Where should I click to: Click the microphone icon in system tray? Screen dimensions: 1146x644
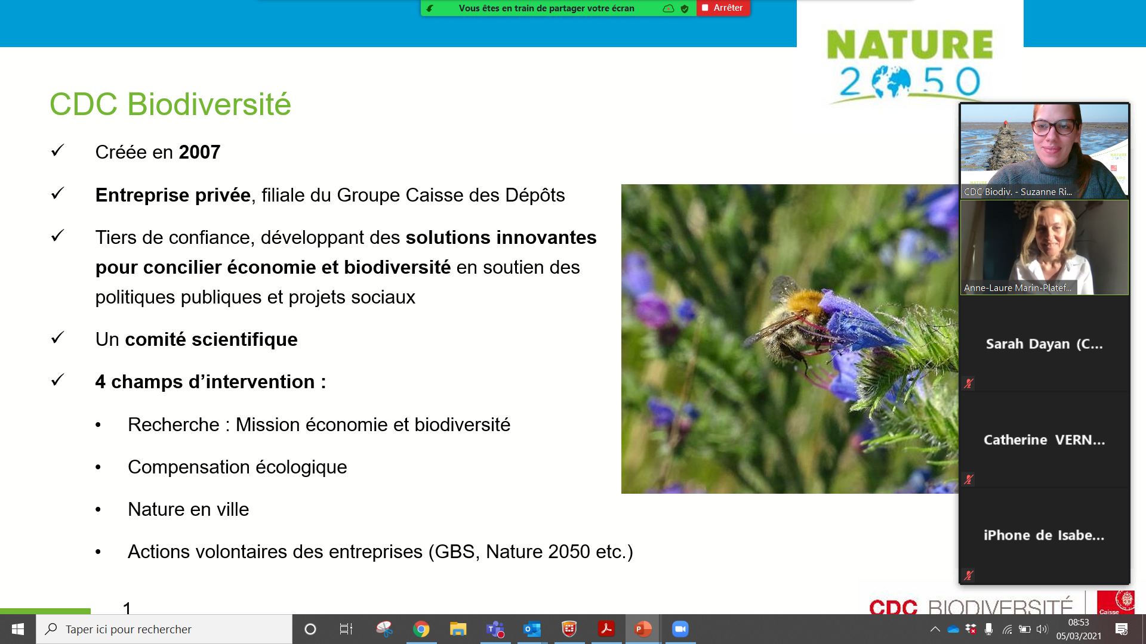[989, 629]
